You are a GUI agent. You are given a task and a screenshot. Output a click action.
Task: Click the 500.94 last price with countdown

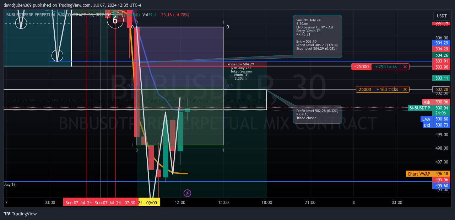pyautogui.click(x=441, y=110)
